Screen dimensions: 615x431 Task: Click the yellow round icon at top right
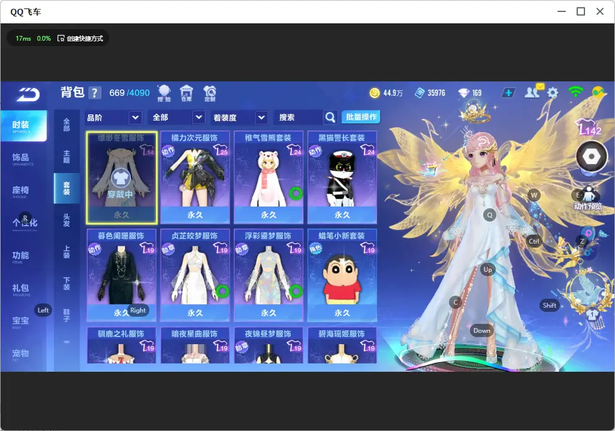[599, 92]
